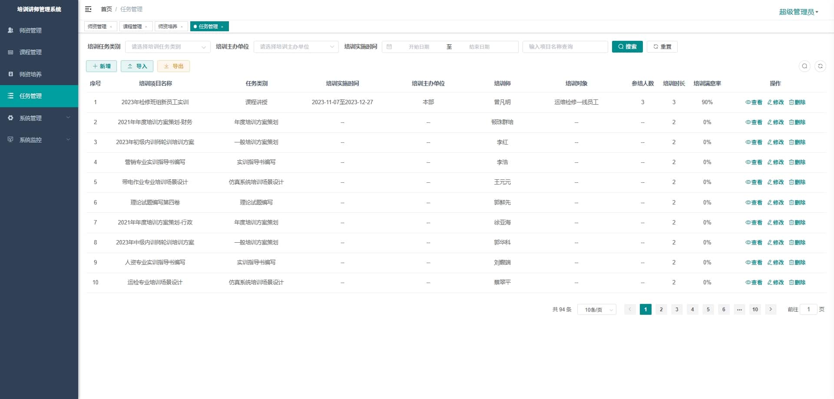This screenshot has height=399, width=834.
Task: Click the 搜索 search button
Action: [x=627, y=47]
